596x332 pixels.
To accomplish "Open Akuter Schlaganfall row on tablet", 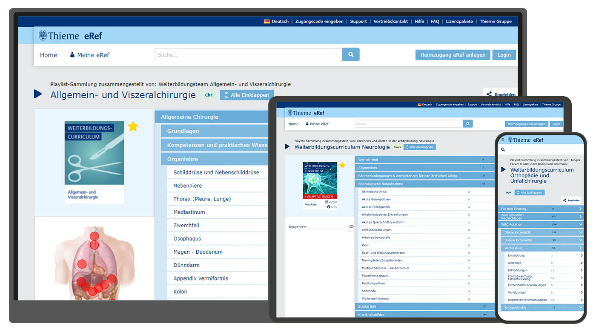I will click(x=426, y=207).
